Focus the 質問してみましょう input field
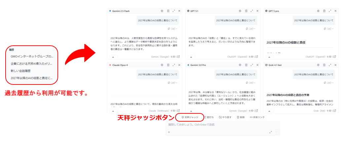This screenshot has width=346, height=141. (223, 125)
